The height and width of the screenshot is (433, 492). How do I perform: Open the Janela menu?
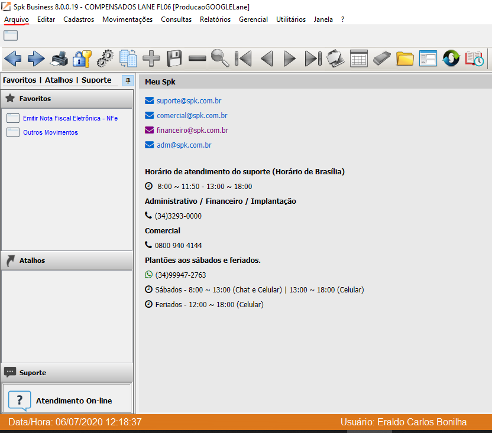pos(323,19)
